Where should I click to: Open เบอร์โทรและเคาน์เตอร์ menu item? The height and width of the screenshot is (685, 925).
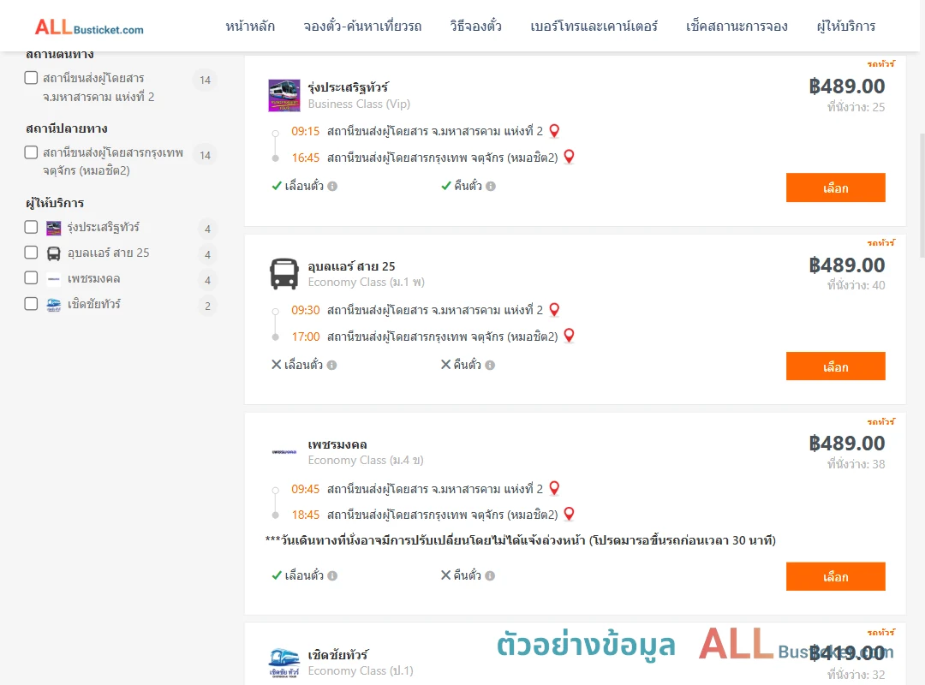pos(594,26)
